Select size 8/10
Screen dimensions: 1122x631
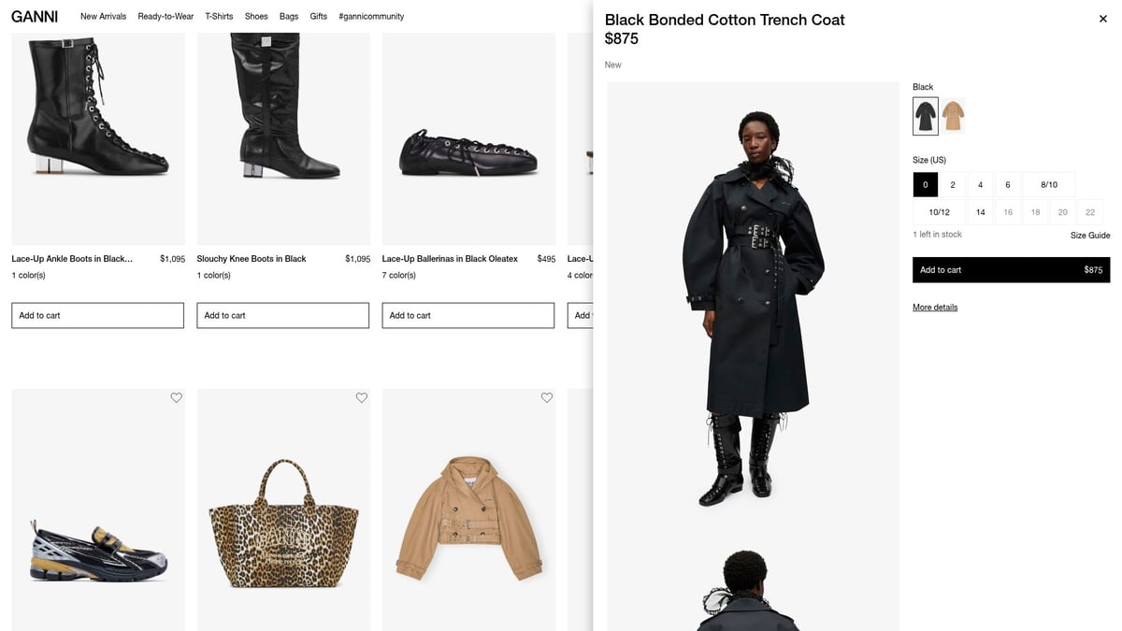click(x=1049, y=185)
